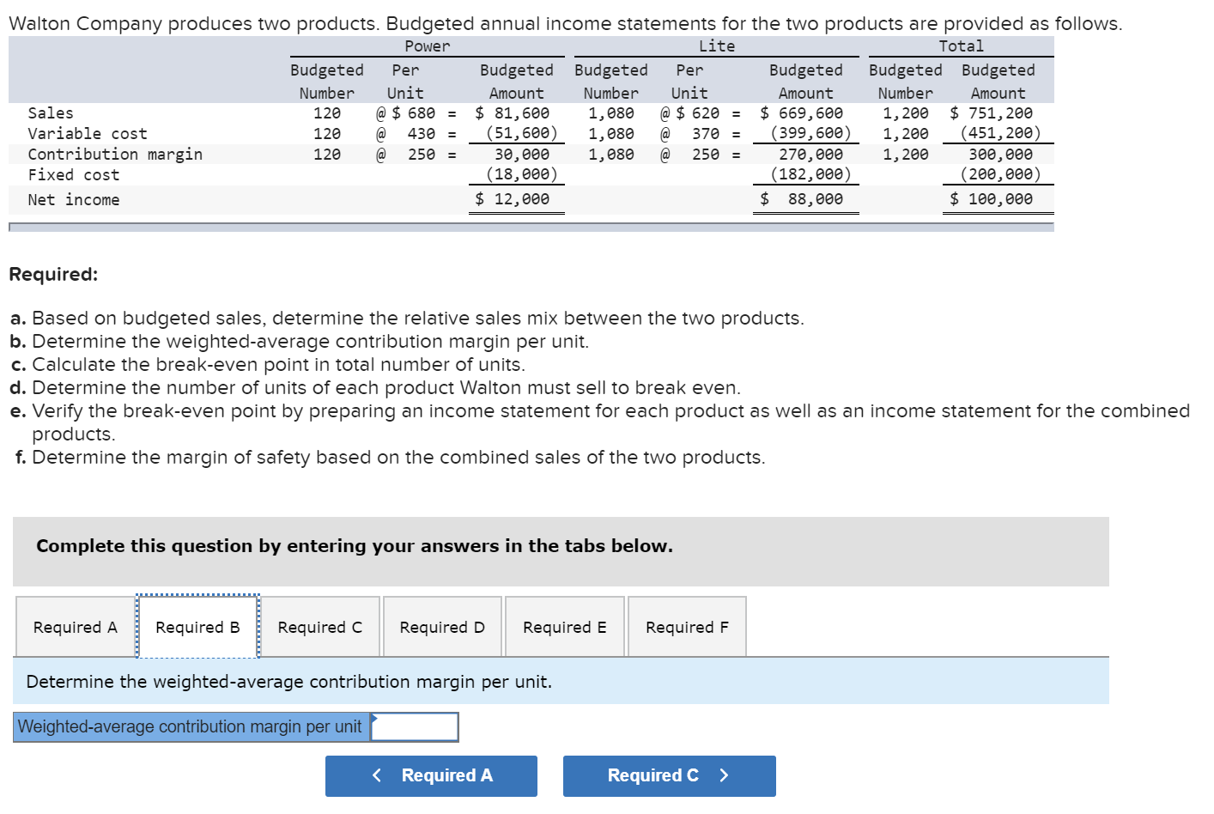Click the 'Variable cost' row label
Screen dimensions: 1214x814
tap(88, 134)
